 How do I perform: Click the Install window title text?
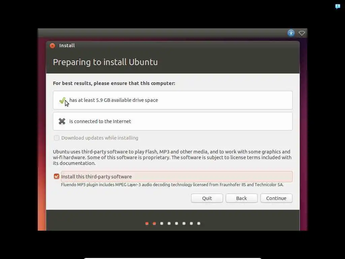67,46
